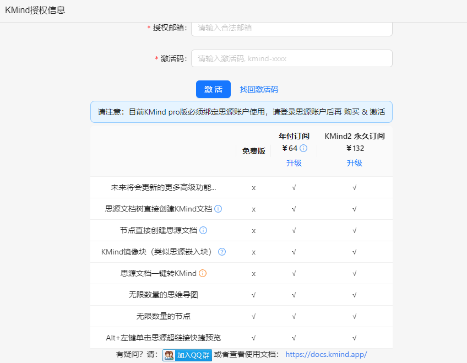The height and width of the screenshot is (363, 467).
Task: Click the blue notice about binding 思源 account
Action: pyautogui.click(x=241, y=112)
